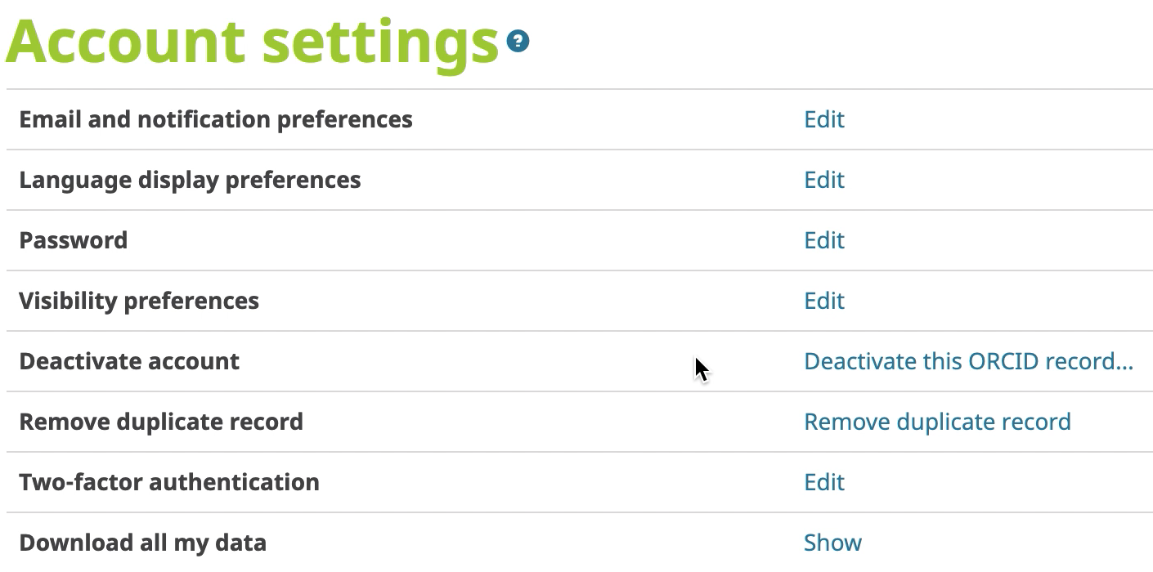Click the Download all my data label
Viewport: 1153px width, 572px height.
click(x=143, y=543)
